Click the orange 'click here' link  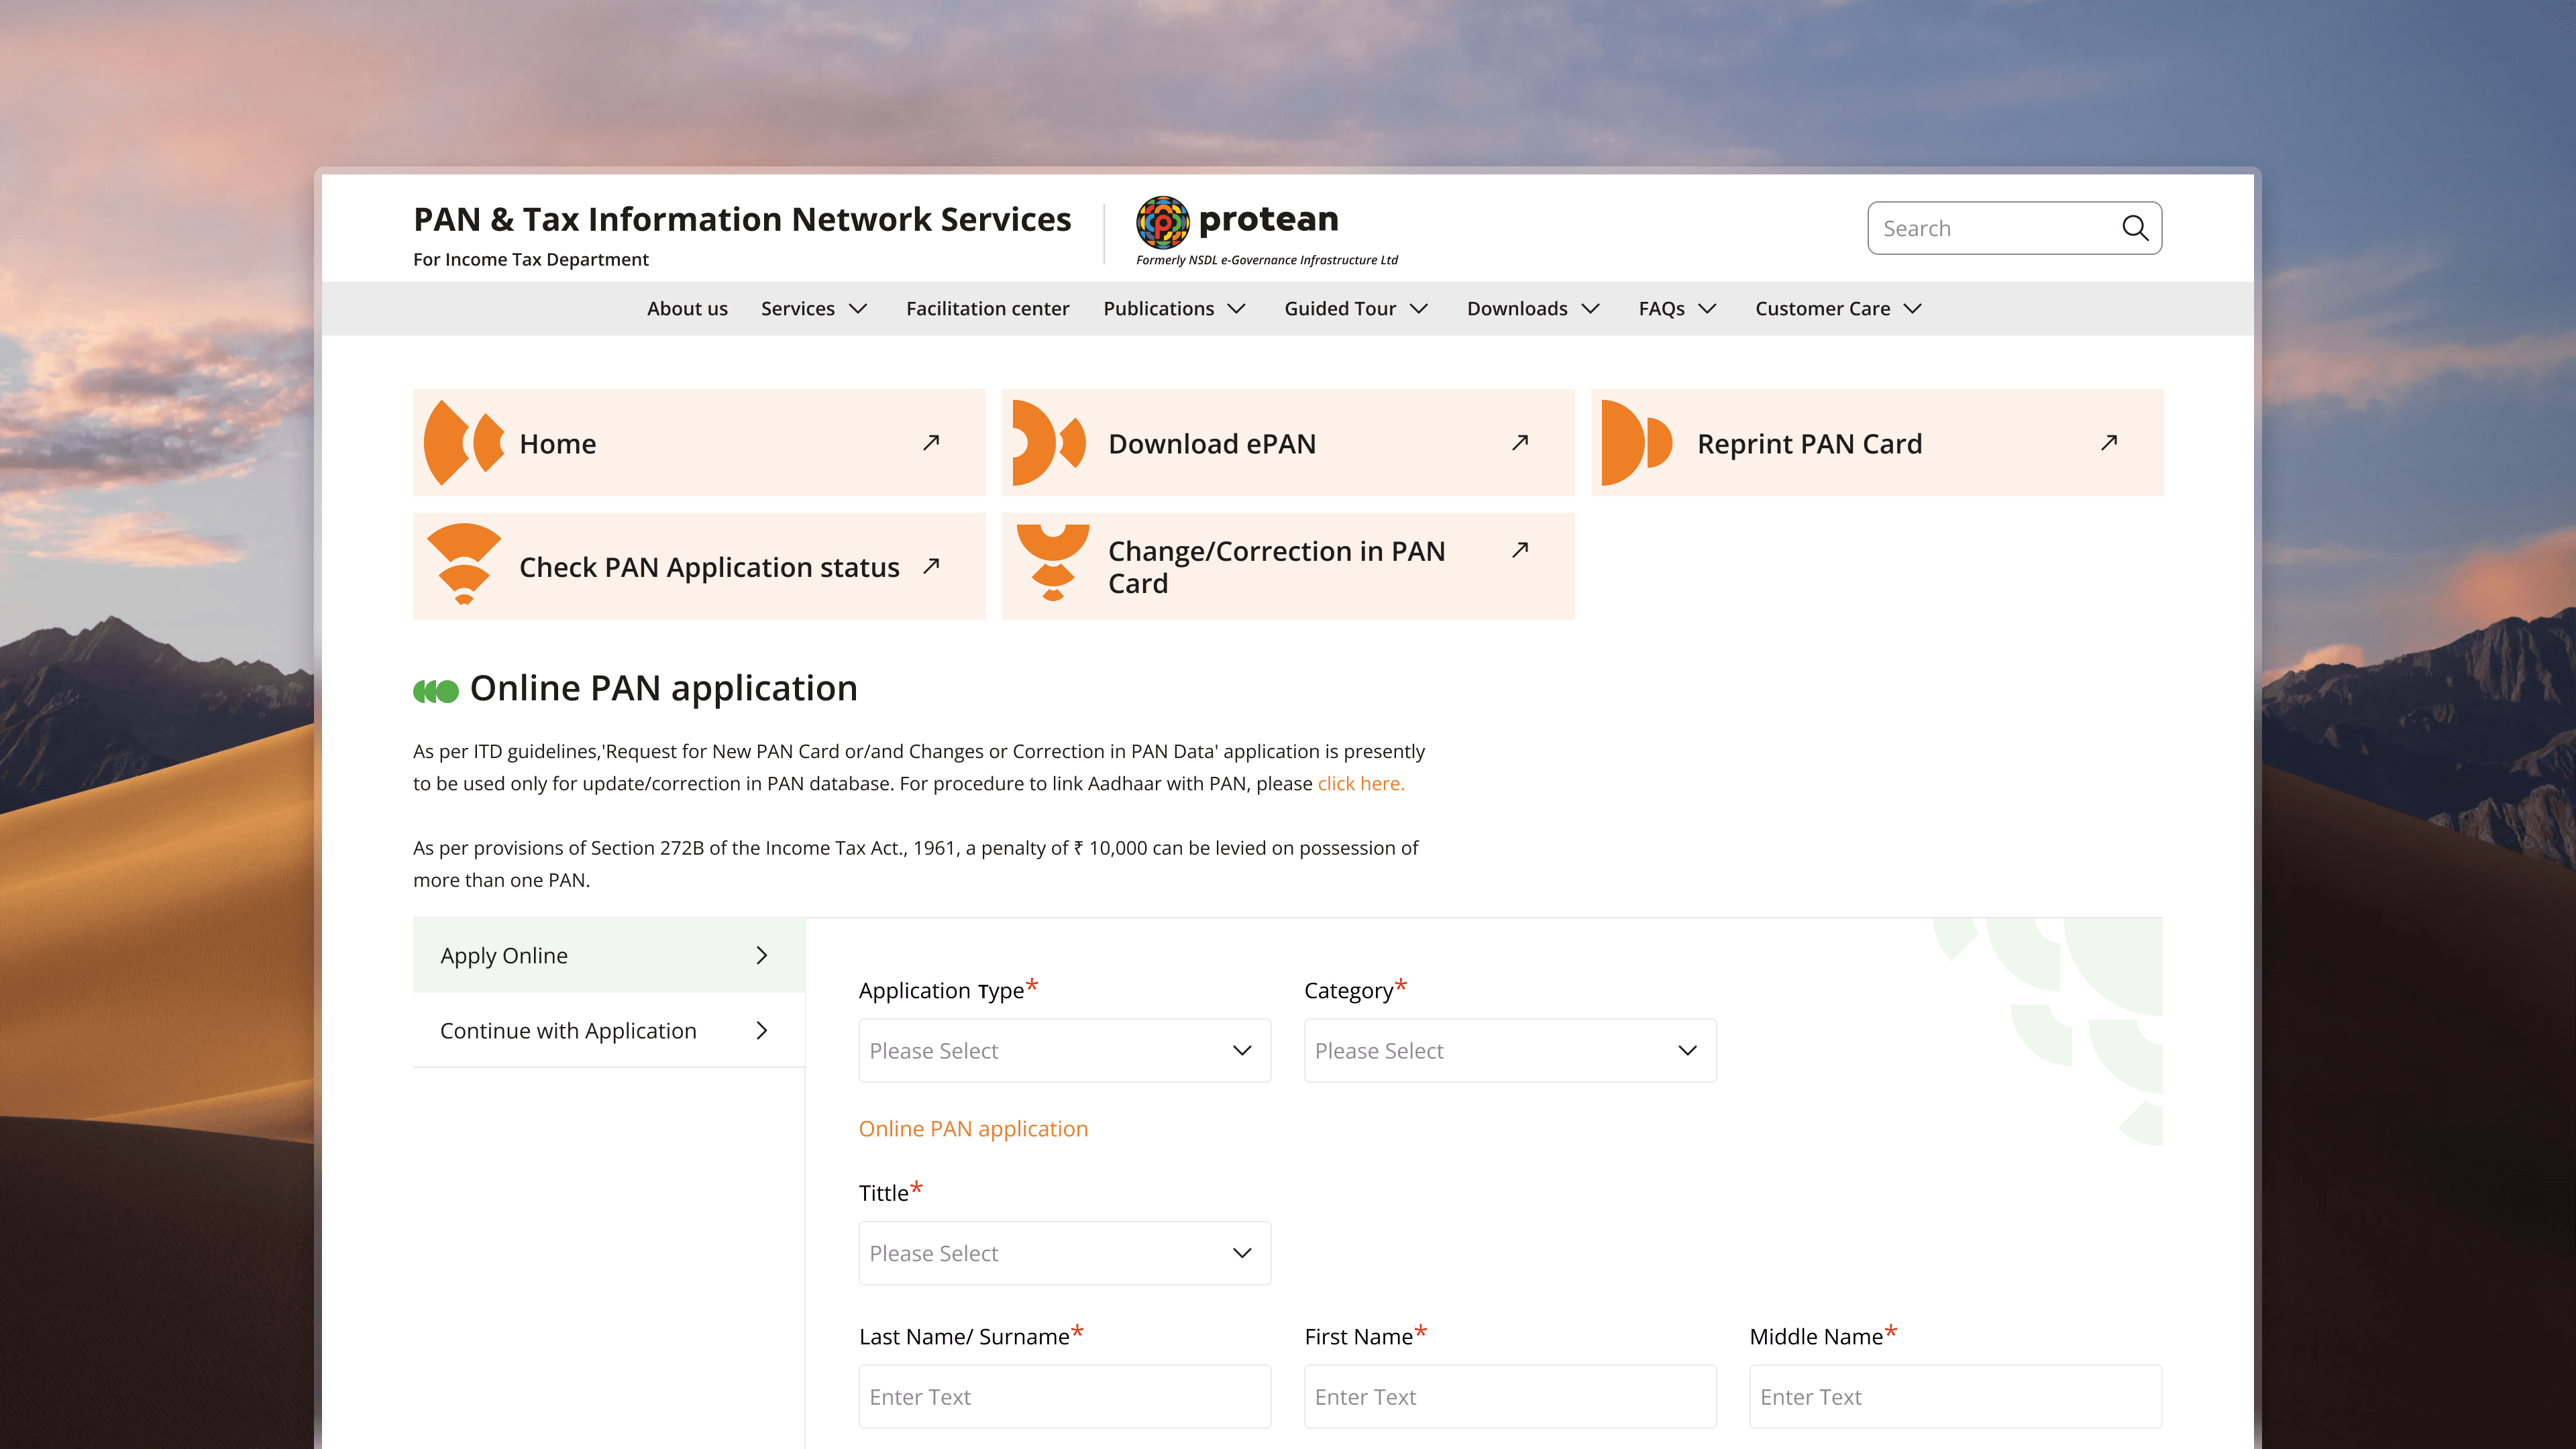click(1360, 784)
